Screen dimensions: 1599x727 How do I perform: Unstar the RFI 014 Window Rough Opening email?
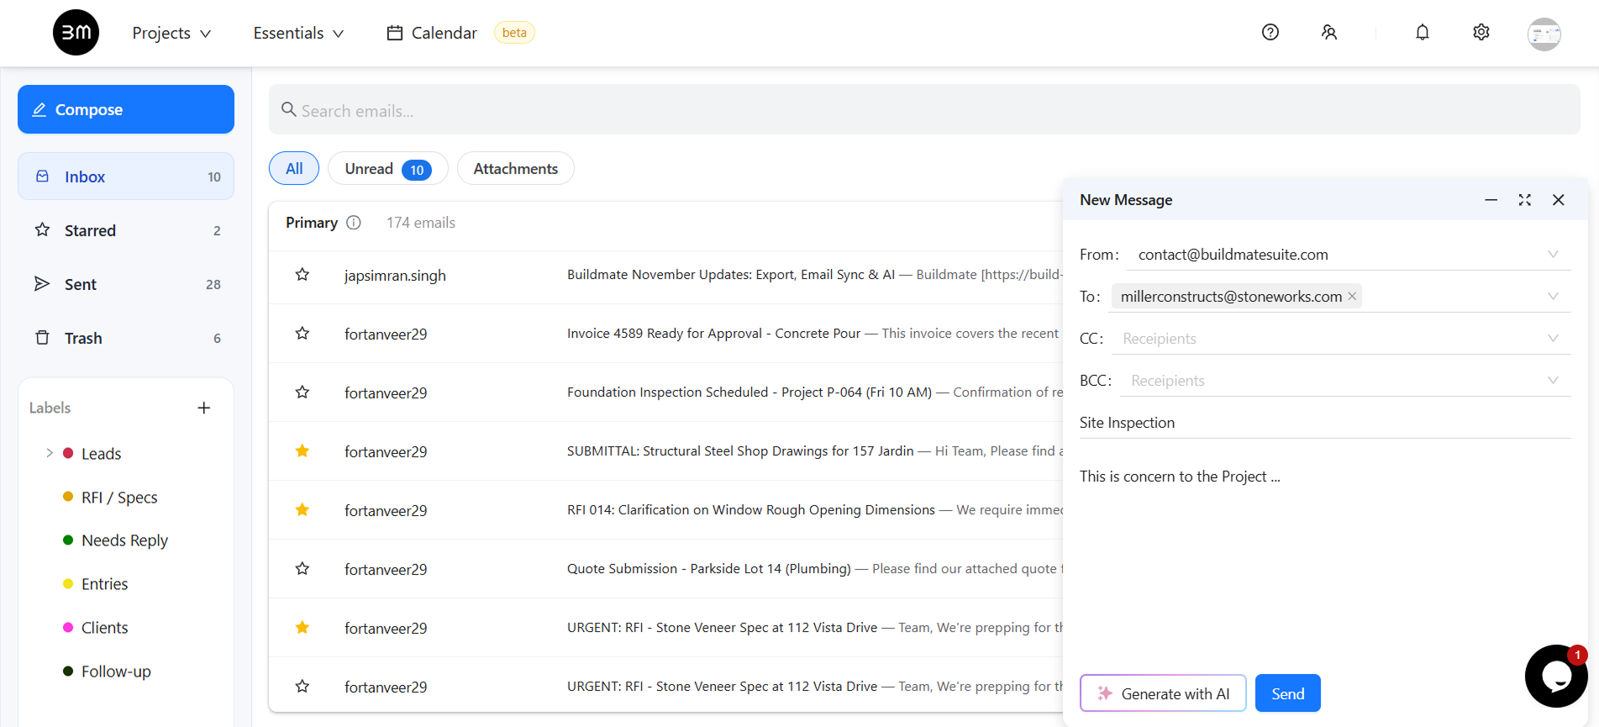tap(302, 510)
